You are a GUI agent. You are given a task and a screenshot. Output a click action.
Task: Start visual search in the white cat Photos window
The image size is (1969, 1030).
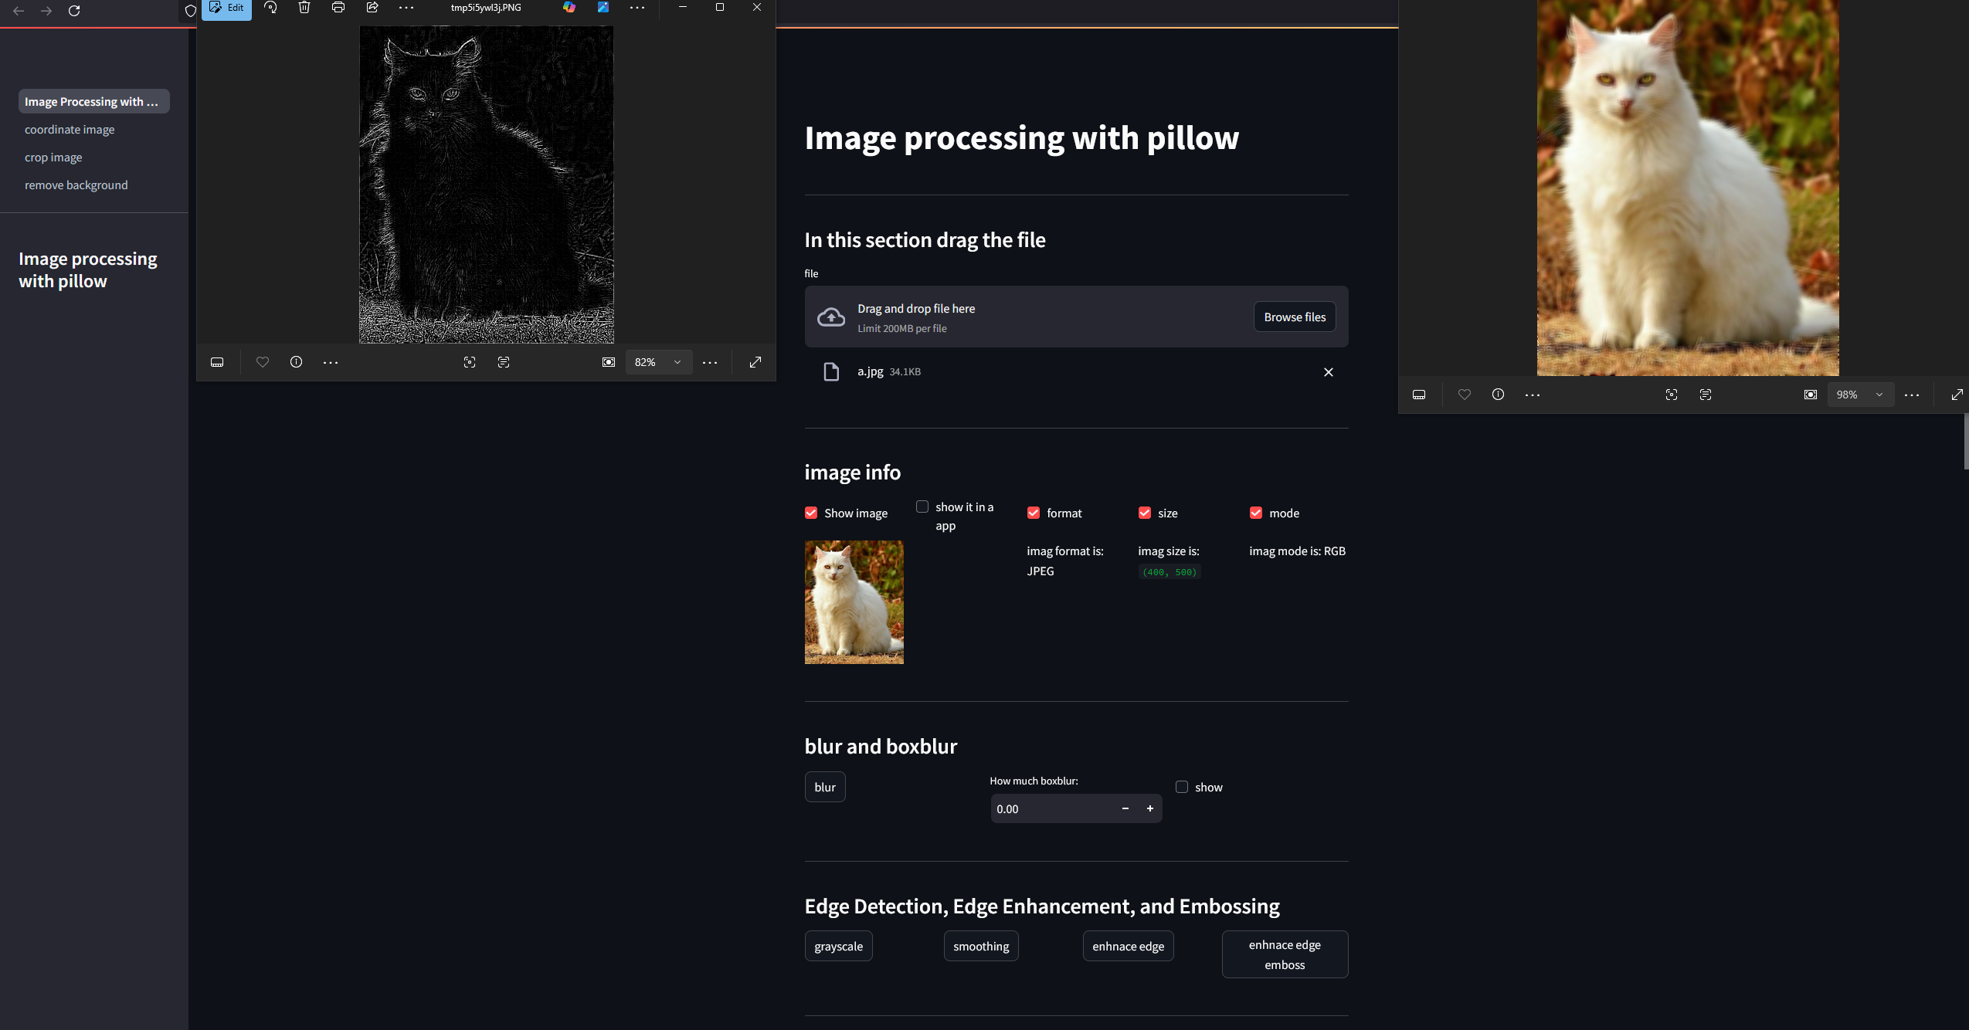pyautogui.click(x=1672, y=395)
